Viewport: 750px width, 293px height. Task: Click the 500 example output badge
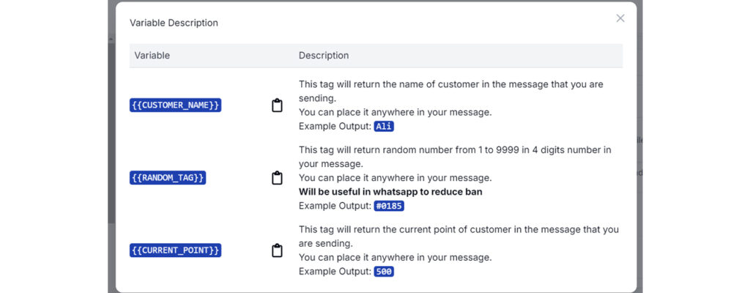[384, 272]
